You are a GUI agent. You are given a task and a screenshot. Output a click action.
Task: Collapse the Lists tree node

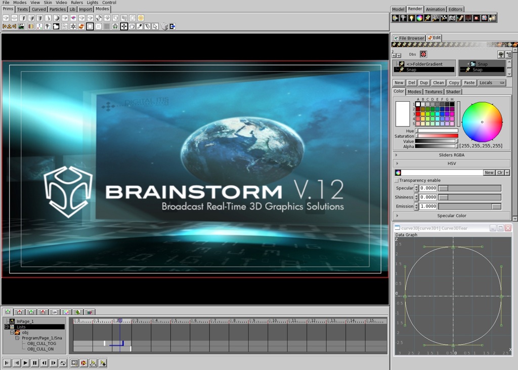(6, 326)
